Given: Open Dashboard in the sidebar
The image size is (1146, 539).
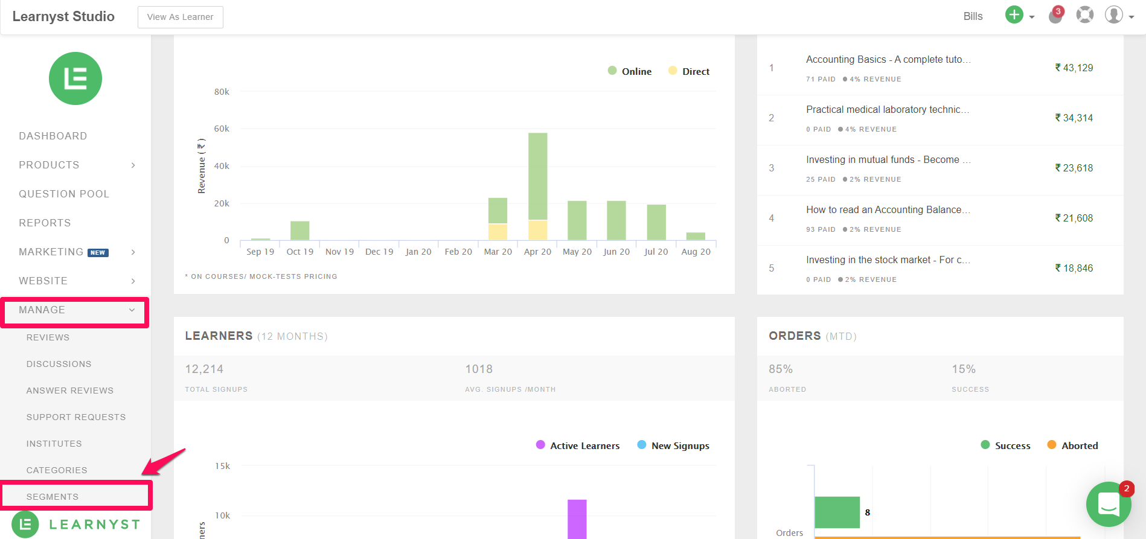Looking at the screenshot, I should [53, 136].
